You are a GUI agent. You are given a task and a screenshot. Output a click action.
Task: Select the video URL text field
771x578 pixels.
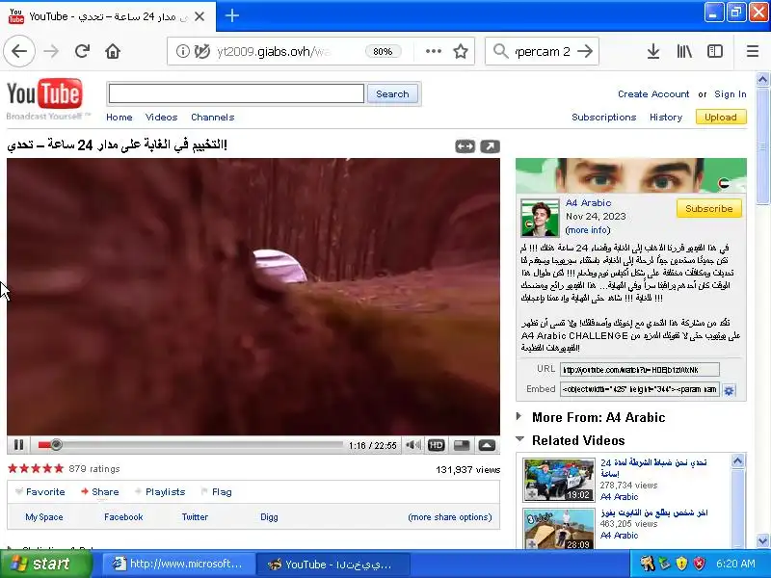639,370
